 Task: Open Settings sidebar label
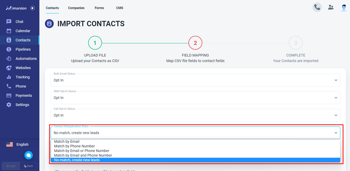(x=22, y=104)
